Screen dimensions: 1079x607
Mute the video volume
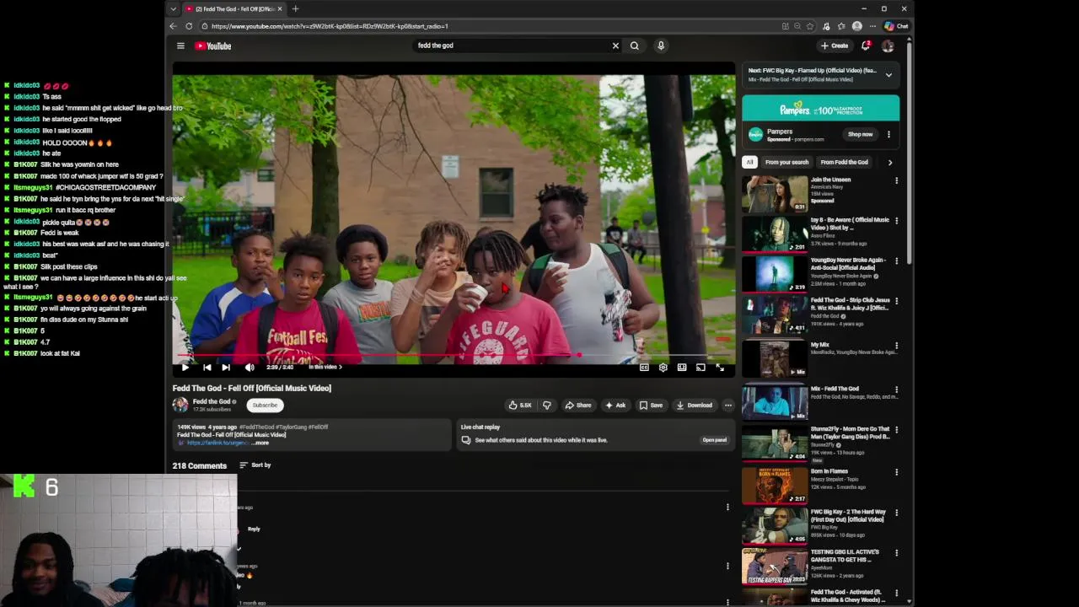point(250,368)
